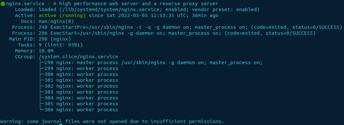Select the 302 nginx worker process entry
344x125 pixels.
pyautogui.click(x=81, y=86)
